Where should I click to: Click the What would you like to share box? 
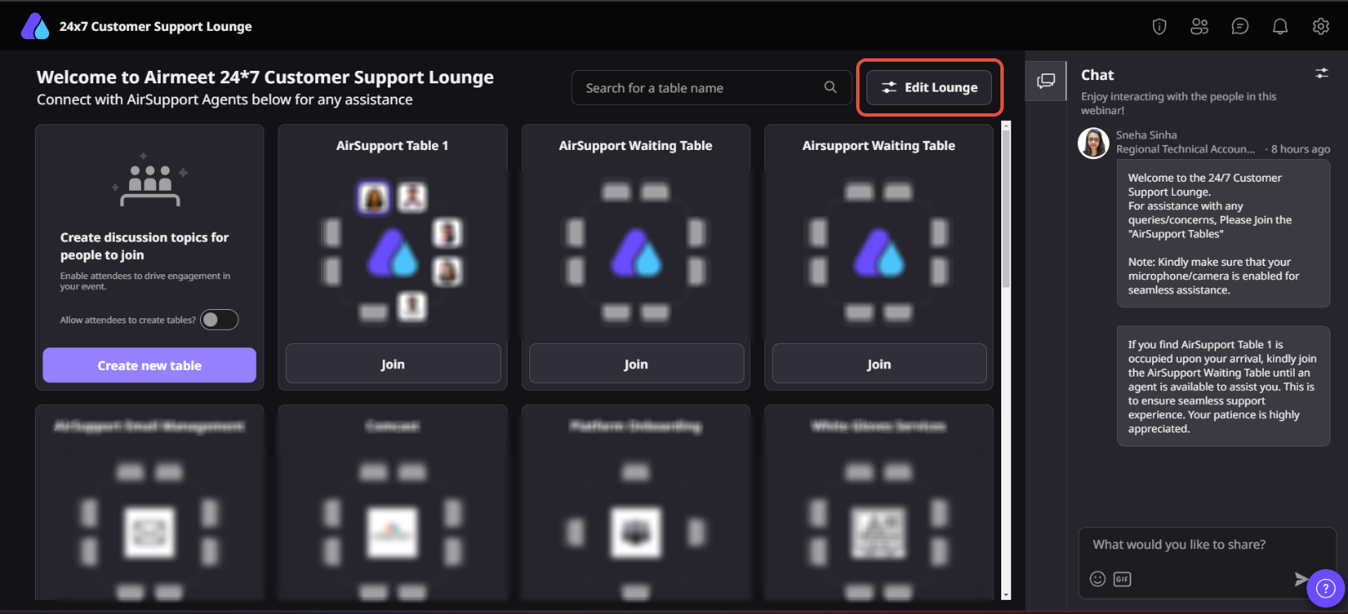tap(1206, 545)
